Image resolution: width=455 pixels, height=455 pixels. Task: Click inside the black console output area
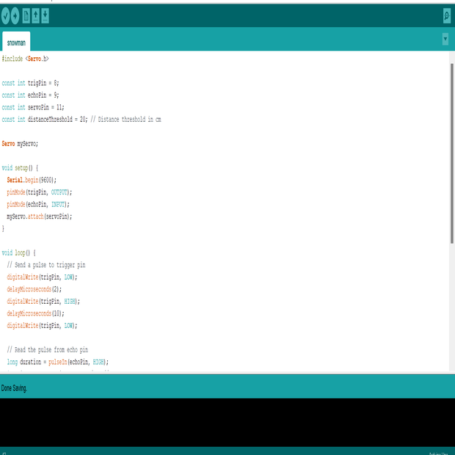click(x=220, y=422)
